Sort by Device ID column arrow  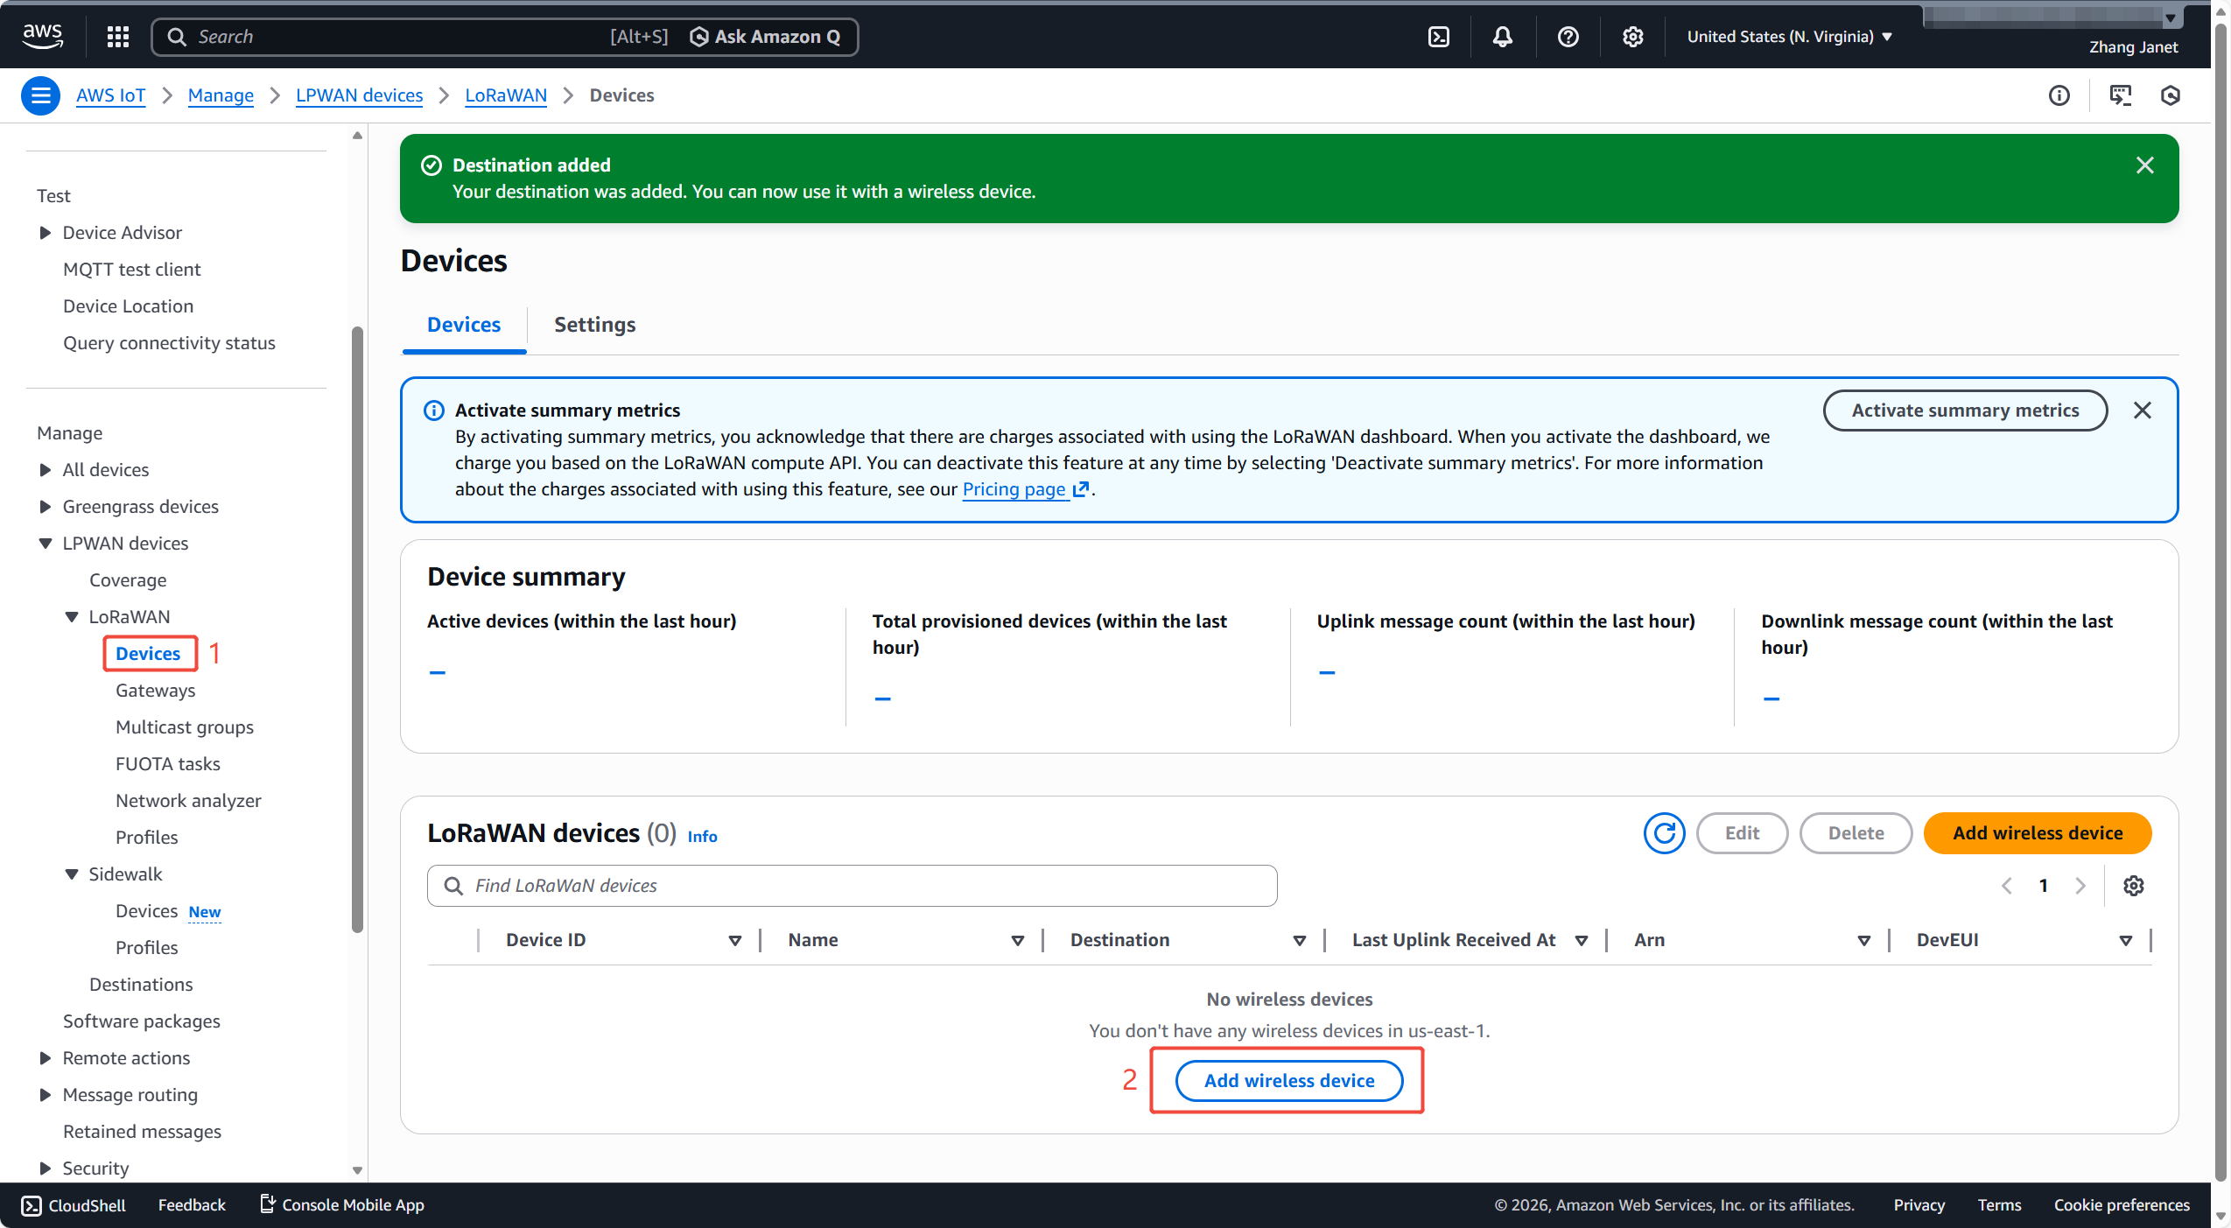tap(734, 941)
